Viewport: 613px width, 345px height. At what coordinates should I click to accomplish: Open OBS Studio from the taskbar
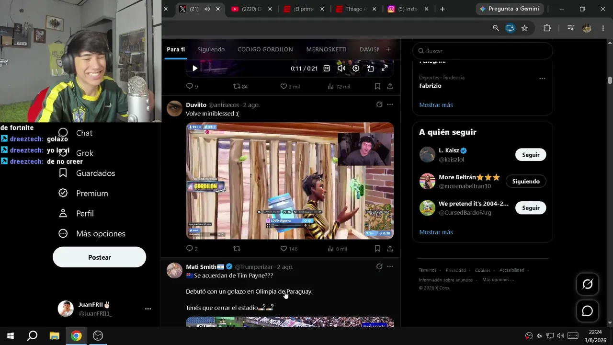point(98,335)
